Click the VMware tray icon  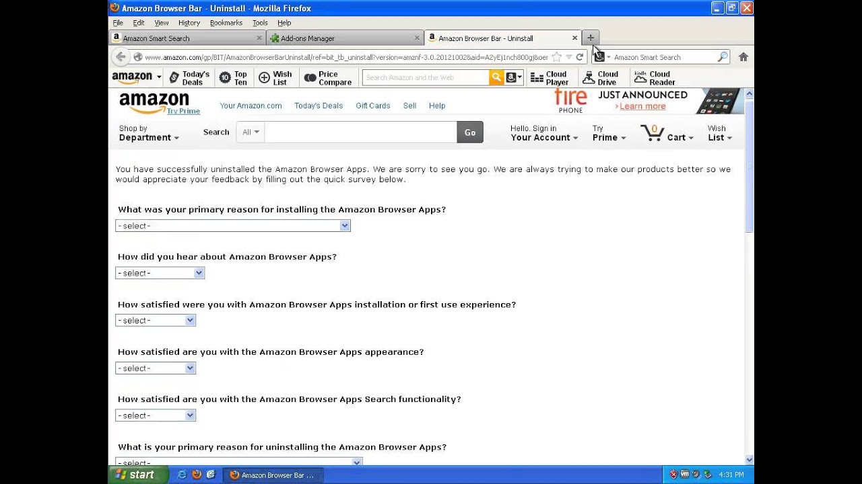point(684,475)
